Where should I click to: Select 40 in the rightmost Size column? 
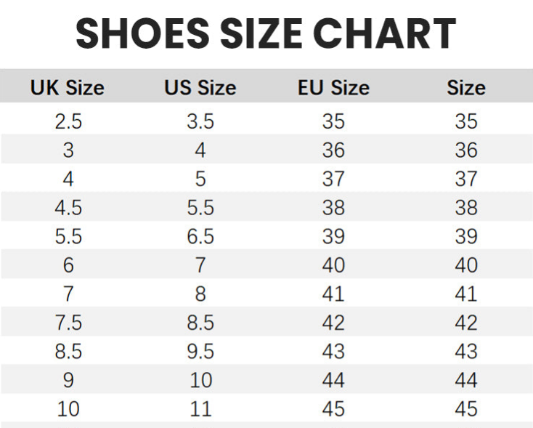[465, 265]
